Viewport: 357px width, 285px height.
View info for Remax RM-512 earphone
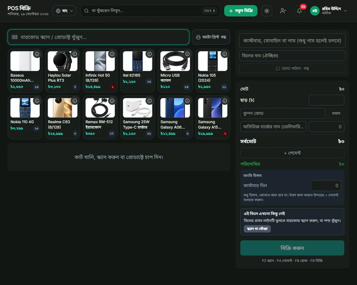point(112,101)
